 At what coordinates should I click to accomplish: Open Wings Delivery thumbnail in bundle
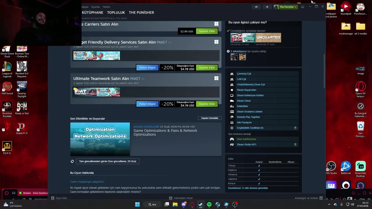(108, 55)
